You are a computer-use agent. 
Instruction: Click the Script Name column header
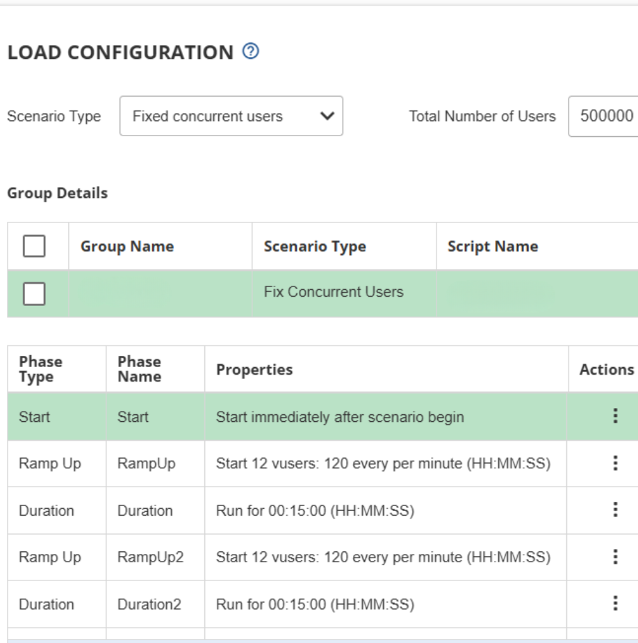pyautogui.click(x=492, y=247)
